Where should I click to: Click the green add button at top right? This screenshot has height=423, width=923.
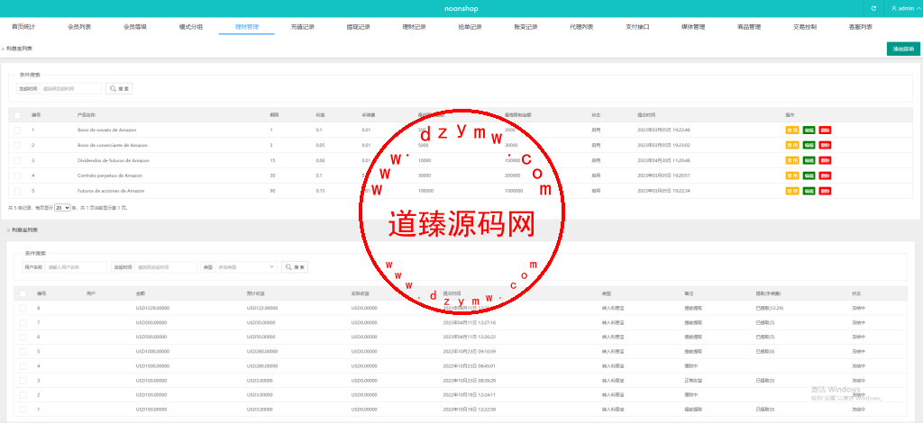click(903, 49)
